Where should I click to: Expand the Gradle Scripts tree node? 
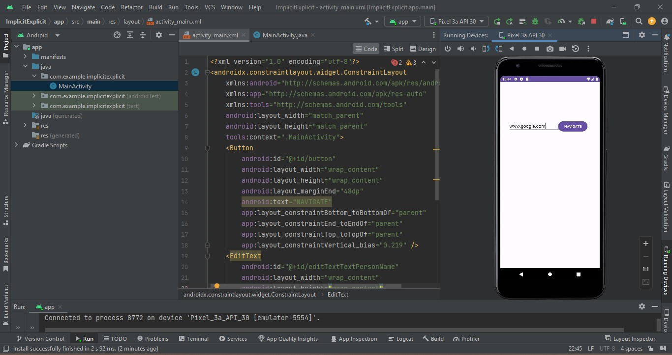(x=16, y=145)
